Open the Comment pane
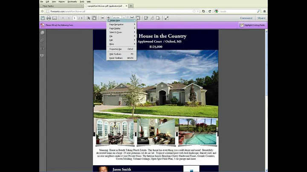Screen dimensions: 307x172 246,18
